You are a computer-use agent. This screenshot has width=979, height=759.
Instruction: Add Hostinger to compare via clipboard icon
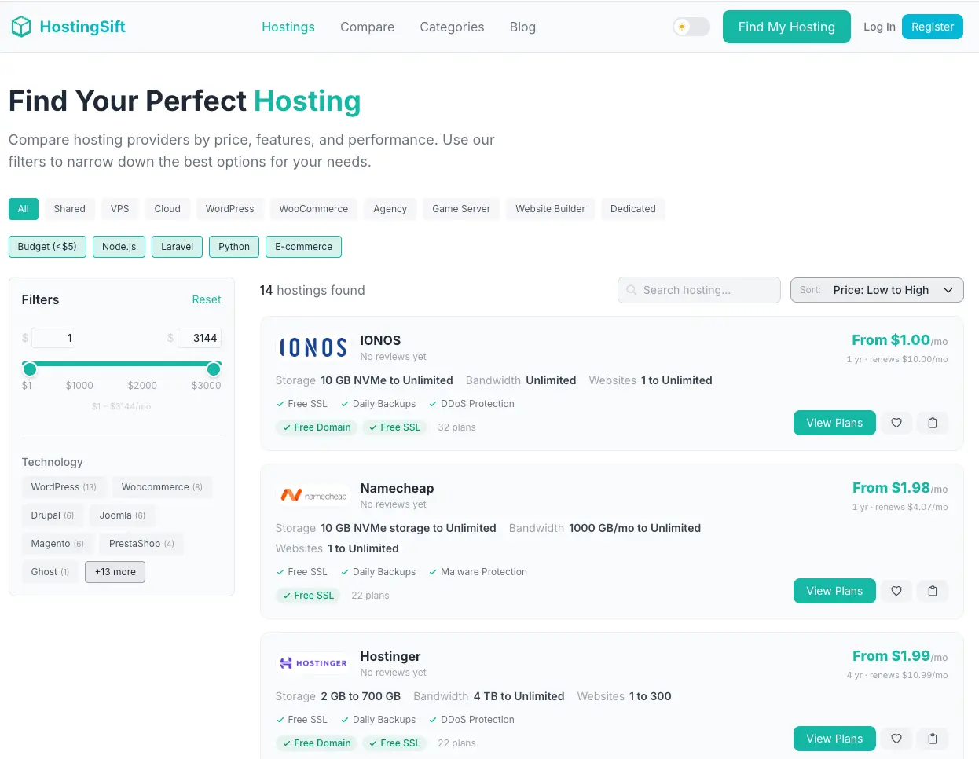point(933,739)
